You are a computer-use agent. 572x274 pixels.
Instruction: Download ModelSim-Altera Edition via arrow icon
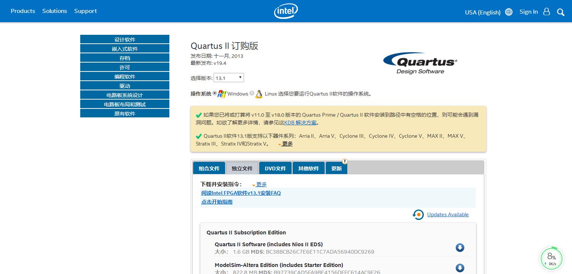tap(460, 268)
